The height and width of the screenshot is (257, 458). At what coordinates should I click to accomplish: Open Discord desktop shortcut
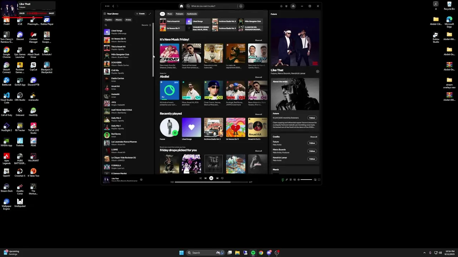coord(20,36)
